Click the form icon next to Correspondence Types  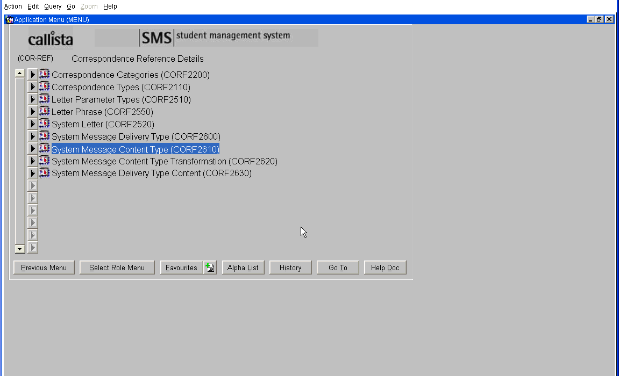44,86
